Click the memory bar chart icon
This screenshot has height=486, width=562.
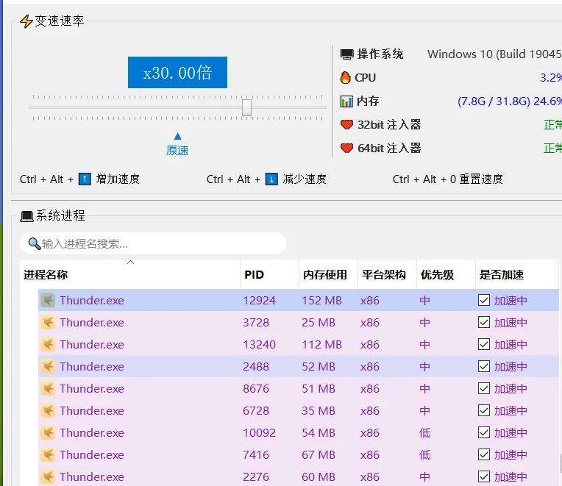(x=346, y=101)
